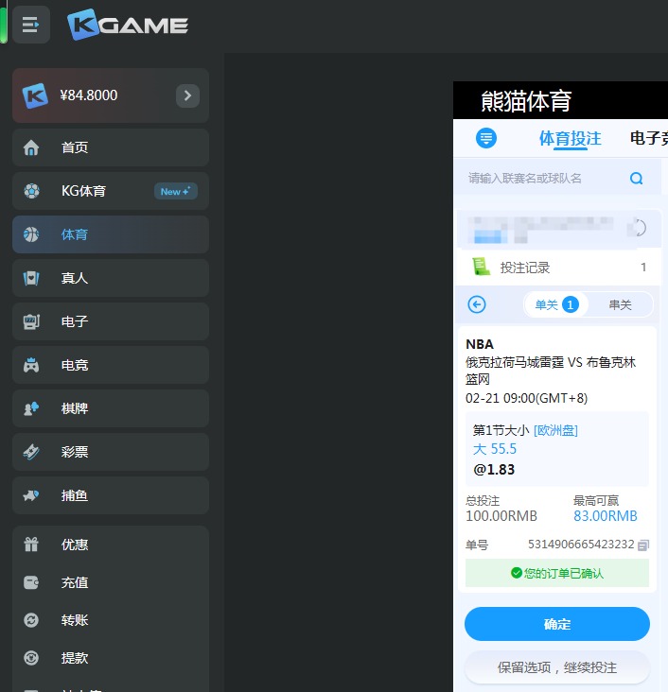Viewport: 668px width, 692px height.
Task: Select 单关 single bet toggle
Action: point(556,304)
